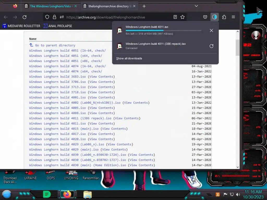Viewport: 267px width, 200px height.
Task: Open the green notes app in taskbar
Action: (x=47, y=194)
